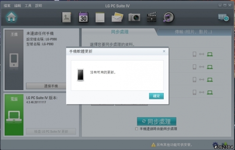Viewport: 235px width, 150px height.
Task: Select the 手機 panel label
Action: pos(14,34)
